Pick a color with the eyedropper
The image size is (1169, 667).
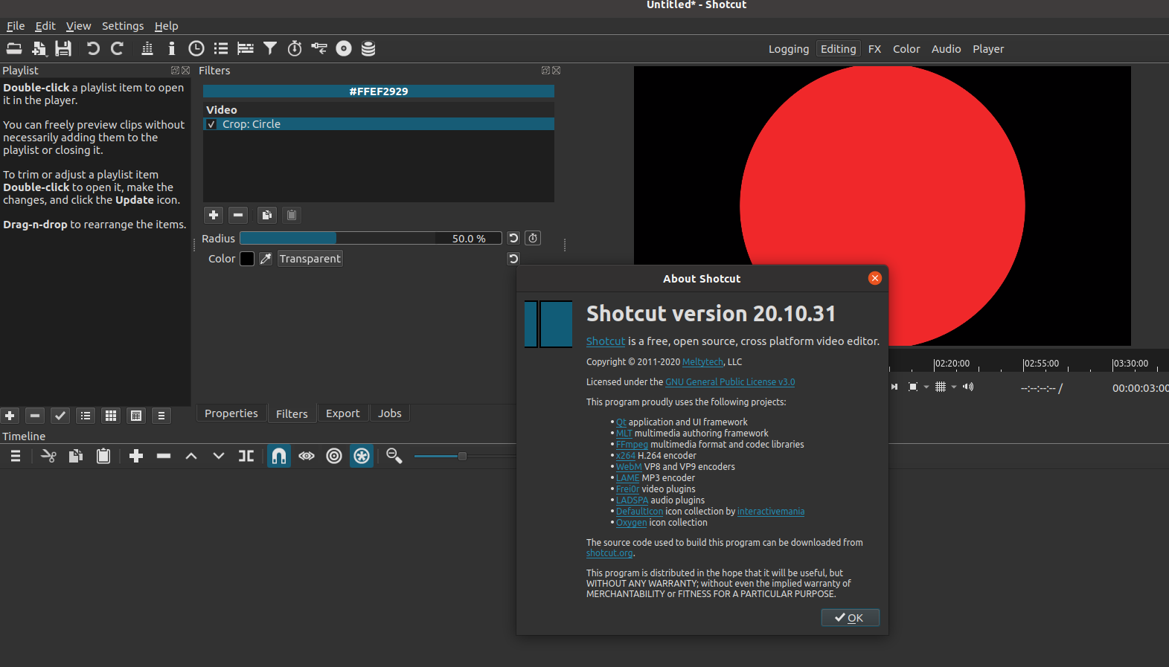[266, 259]
